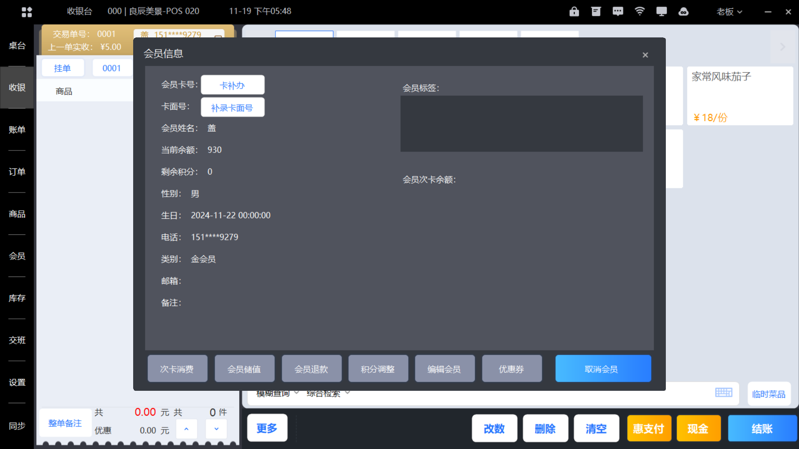The image size is (799, 449).
Task: Click the Wi-Fi network status icon
Action: tap(640, 11)
